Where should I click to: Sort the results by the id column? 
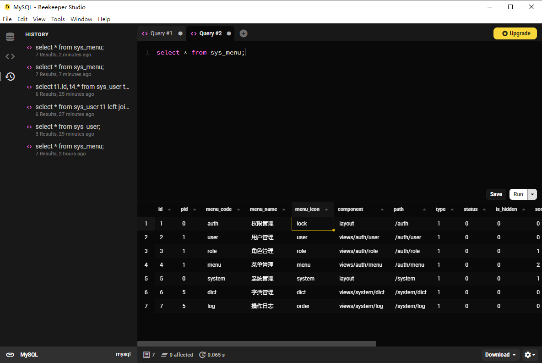(169, 209)
